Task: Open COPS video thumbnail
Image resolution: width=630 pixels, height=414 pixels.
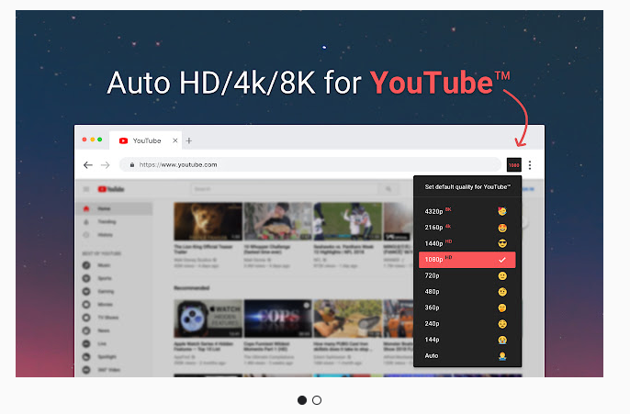Action: point(277,319)
